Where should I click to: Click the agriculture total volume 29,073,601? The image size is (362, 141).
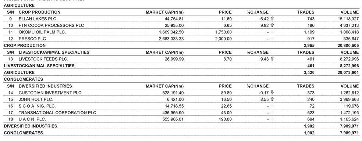348,73
